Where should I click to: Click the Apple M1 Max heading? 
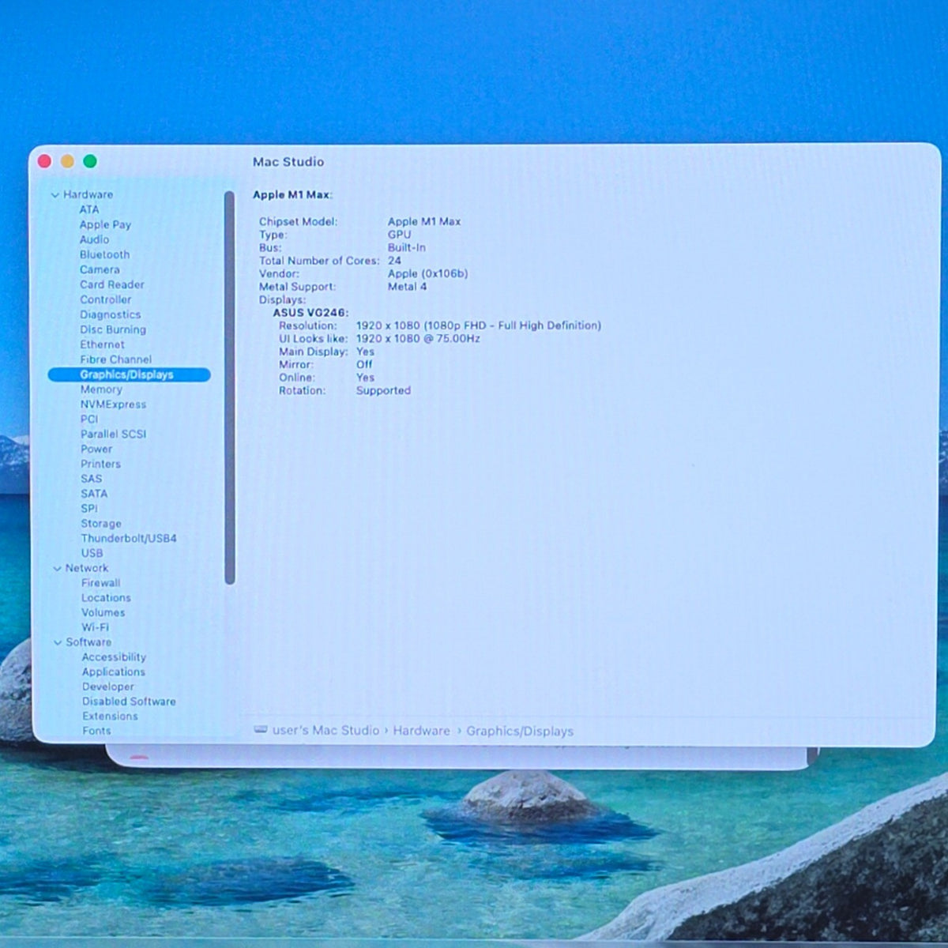click(292, 195)
